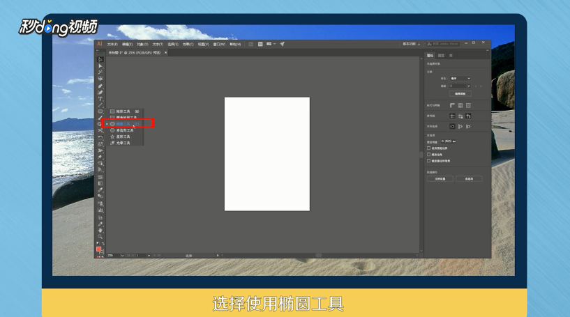Choose Rectangle tool from flyout
This screenshot has height=317, width=570.
click(x=125, y=111)
